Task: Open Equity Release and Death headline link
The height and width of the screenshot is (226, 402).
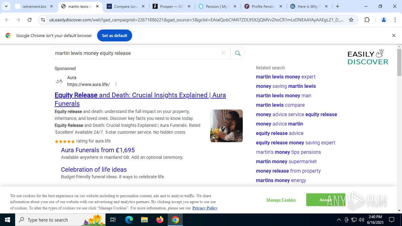Action: 140,99
